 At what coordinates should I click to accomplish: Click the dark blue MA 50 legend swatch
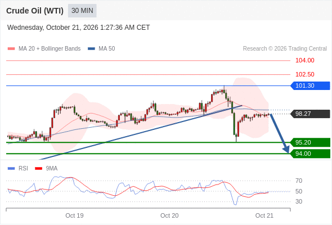(x=91, y=49)
